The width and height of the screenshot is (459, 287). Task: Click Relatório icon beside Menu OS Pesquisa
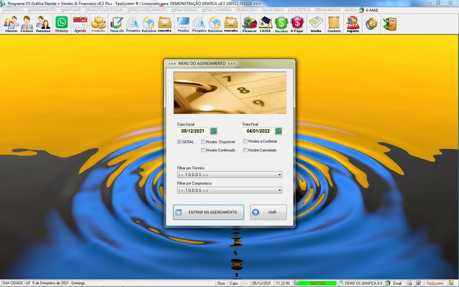tap(149, 24)
